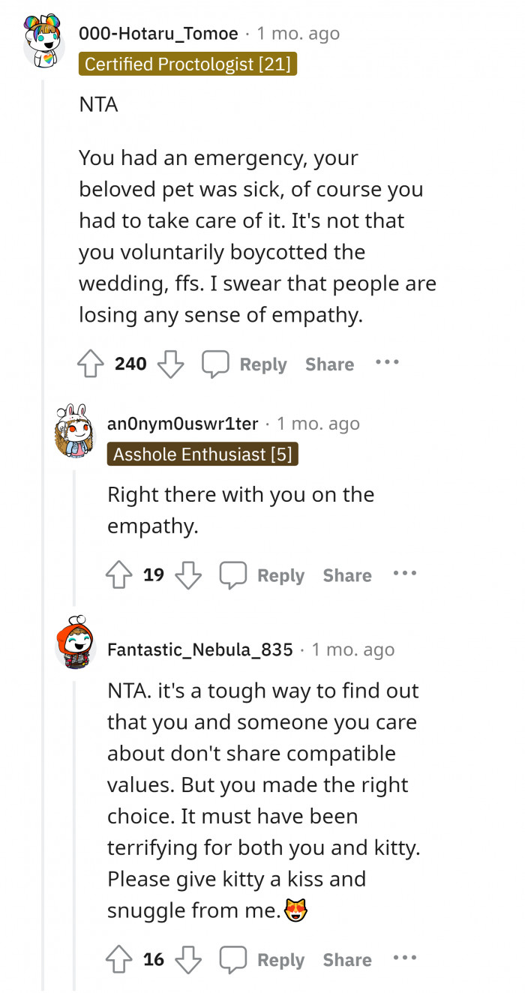Open 000-Hotaru_Tomoe's user profile

pyautogui.click(x=158, y=34)
